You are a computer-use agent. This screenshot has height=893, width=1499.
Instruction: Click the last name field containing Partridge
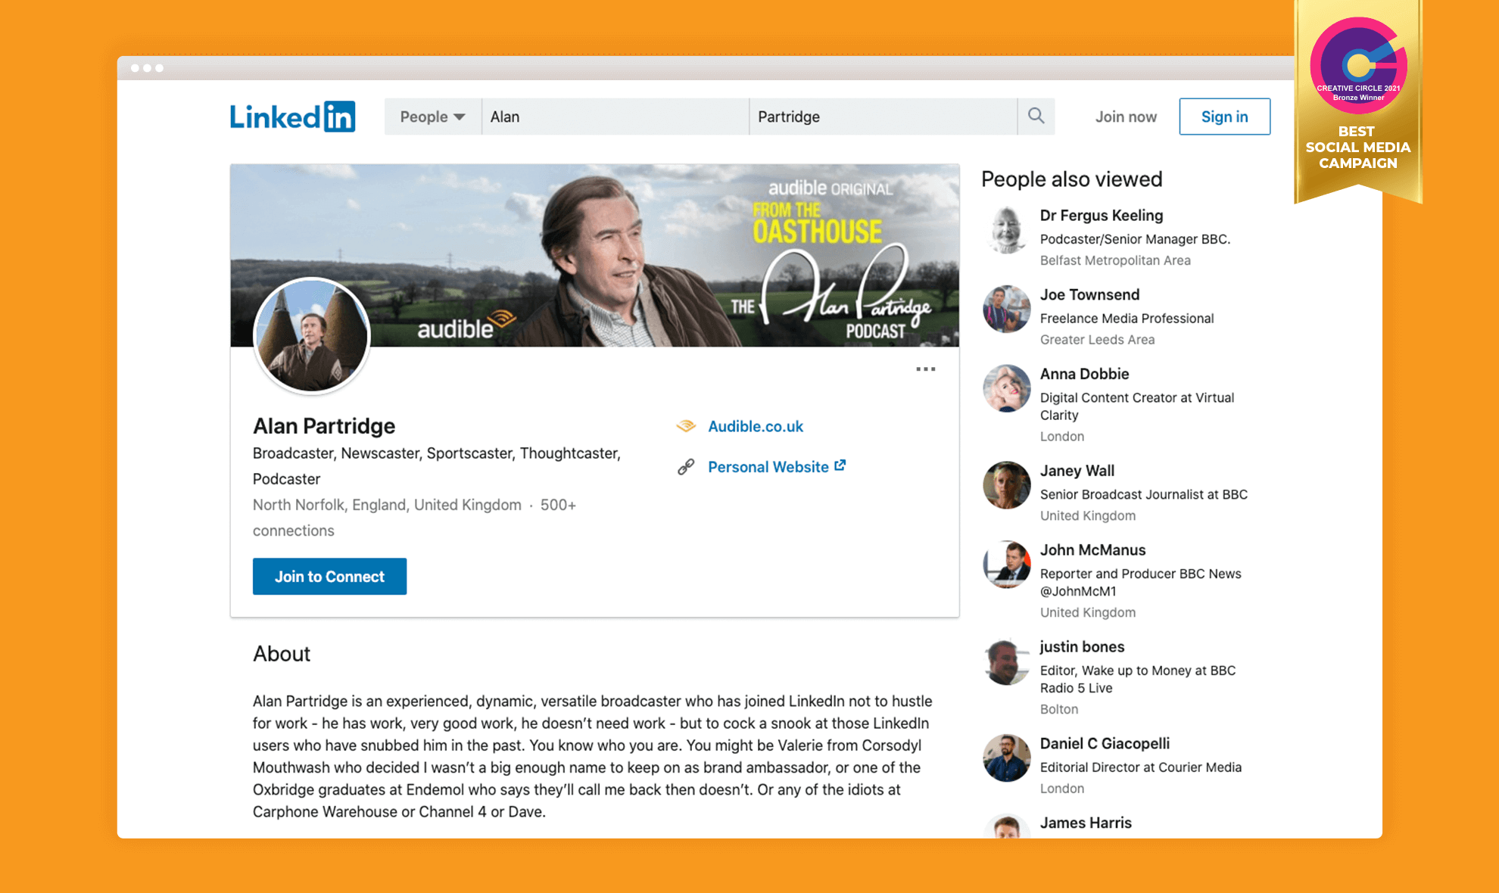click(883, 117)
